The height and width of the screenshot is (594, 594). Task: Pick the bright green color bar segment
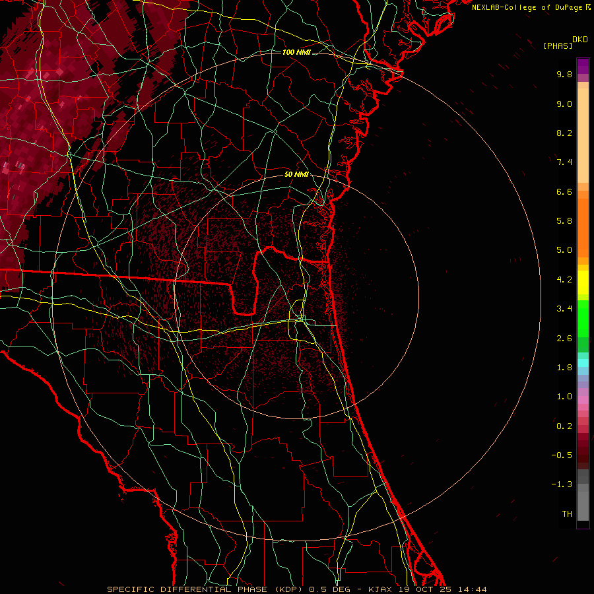click(583, 319)
